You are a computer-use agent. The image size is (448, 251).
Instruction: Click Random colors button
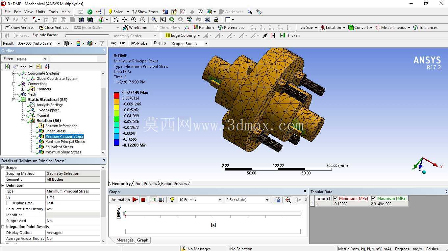[x=204, y=28]
